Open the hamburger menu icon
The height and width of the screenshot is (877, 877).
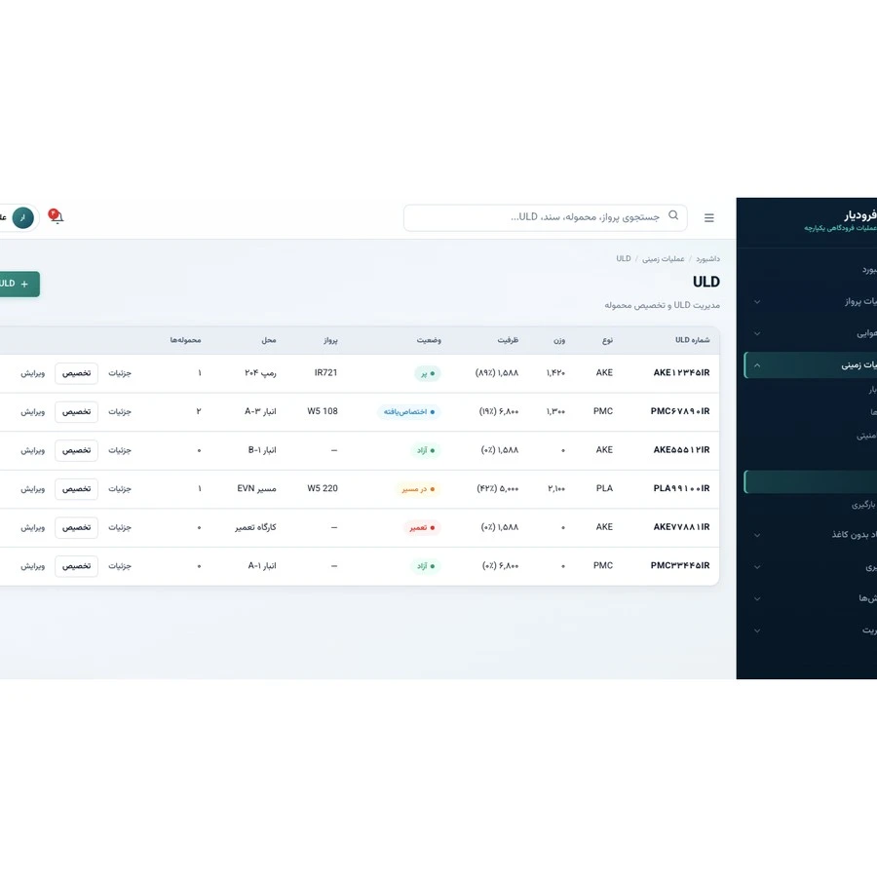pos(708,218)
